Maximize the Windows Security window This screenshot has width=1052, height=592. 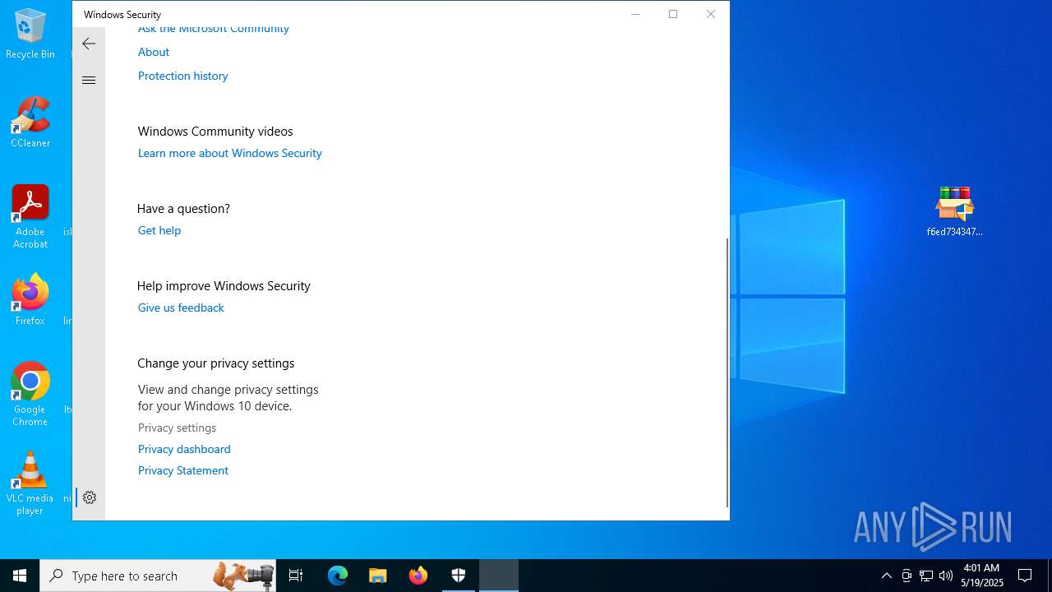pyautogui.click(x=673, y=14)
